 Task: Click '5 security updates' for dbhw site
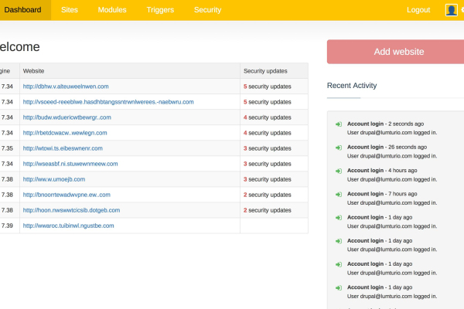pos(268,87)
